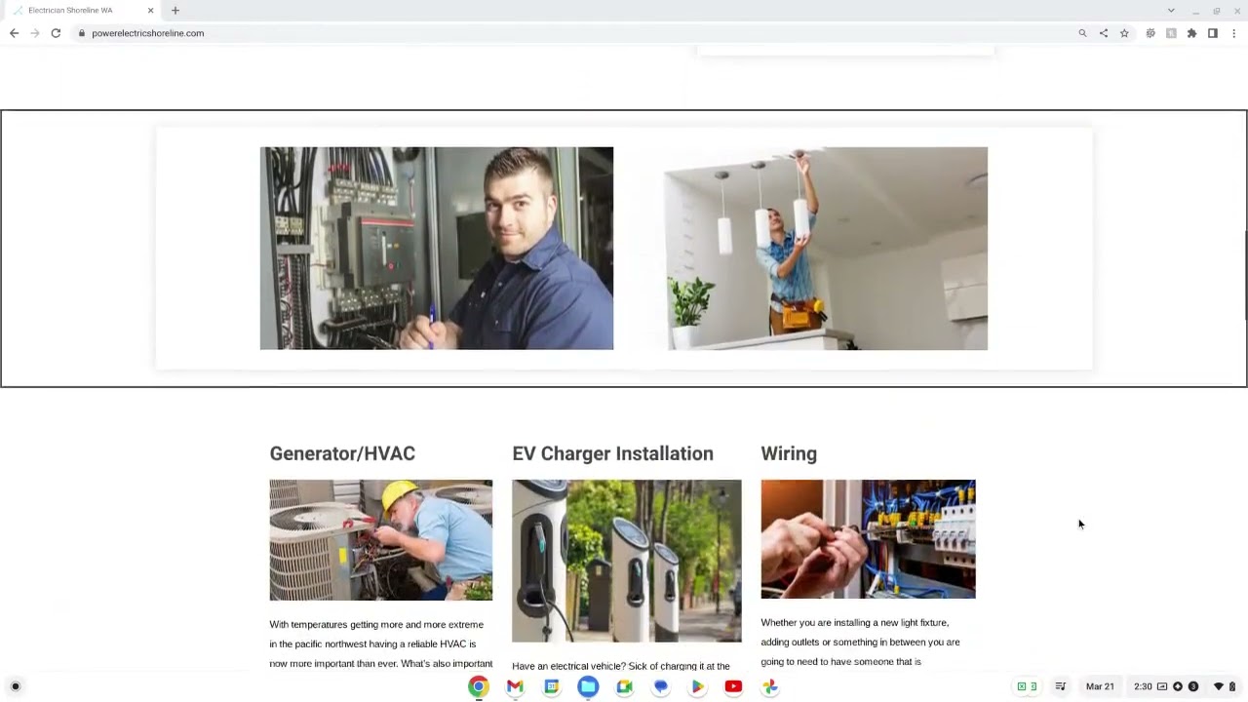This screenshot has width=1248, height=702.
Task: Open the launcher circle in the shelf
Action: (x=15, y=686)
